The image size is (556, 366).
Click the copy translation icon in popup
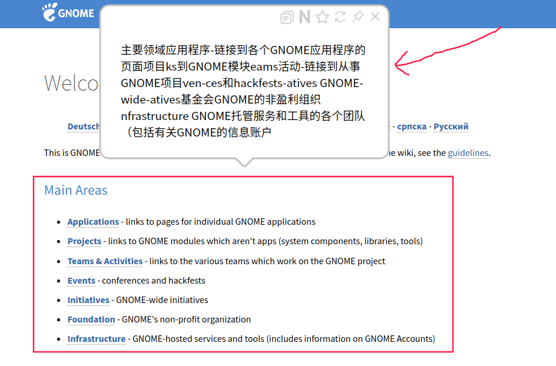coord(287,18)
